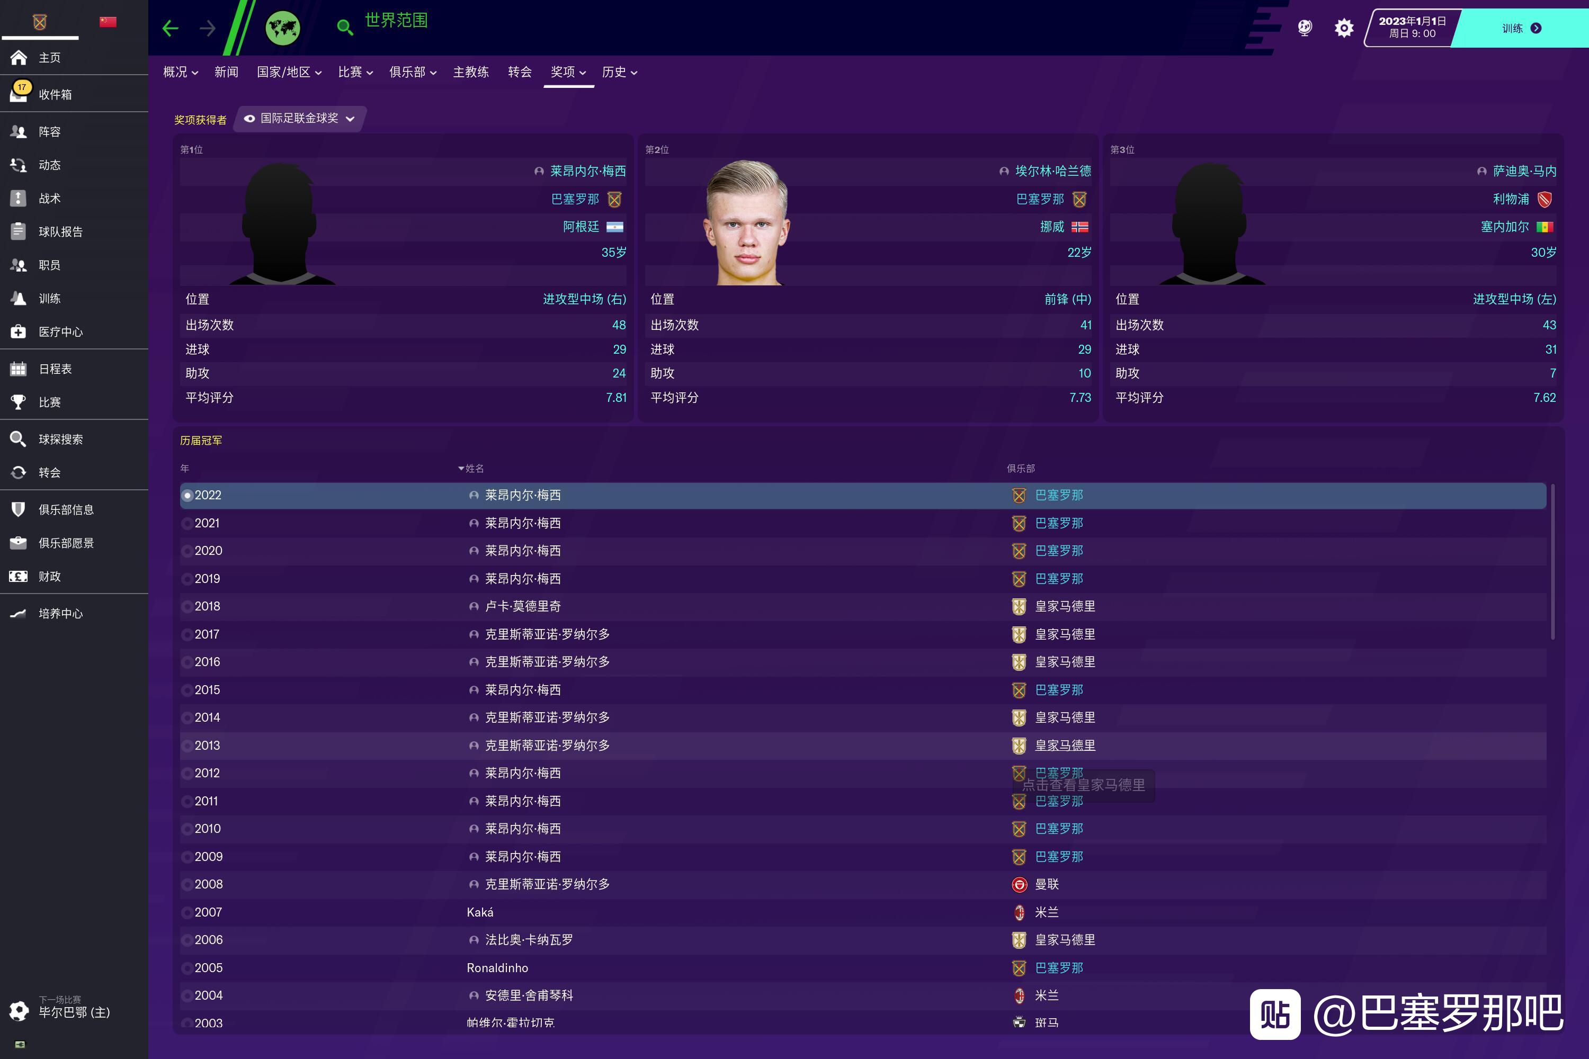The image size is (1589, 1059).
Task: Expand the 国家/地区 menu dropdown
Action: [289, 72]
